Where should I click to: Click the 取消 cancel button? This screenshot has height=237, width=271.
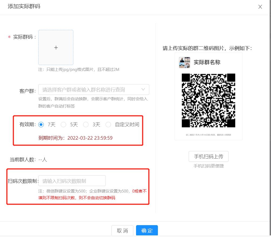(122, 231)
